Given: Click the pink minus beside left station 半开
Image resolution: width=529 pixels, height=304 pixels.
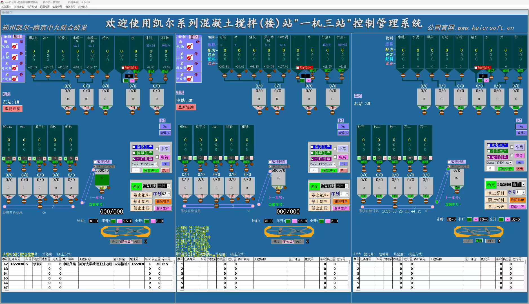Looking at the screenshot, I should (120, 221).
